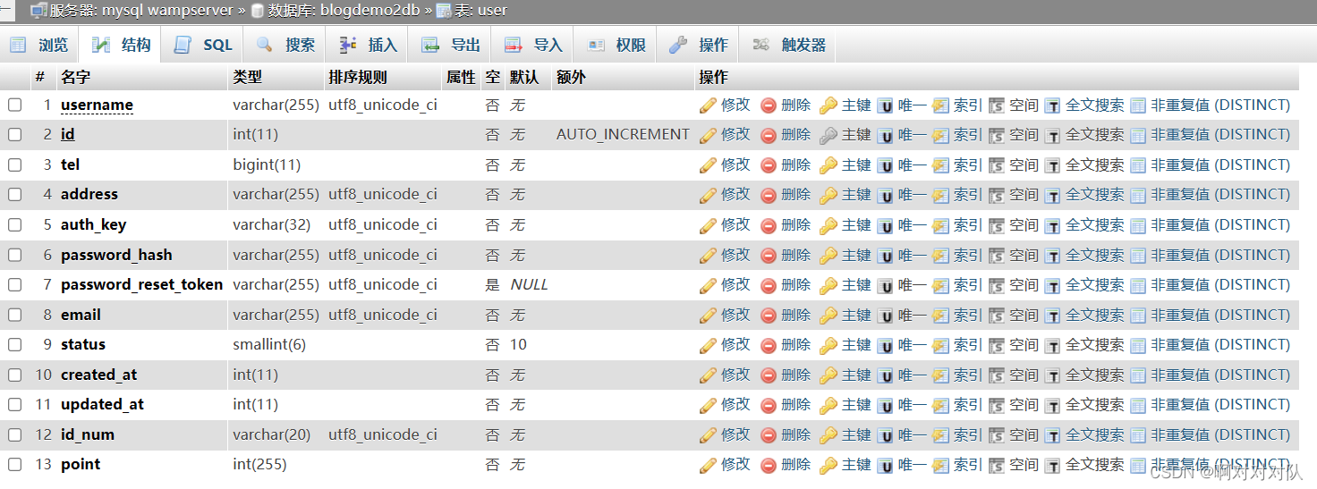1317x489 pixels.
Task: Open table user breadcrumb link
Action: (x=481, y=11)
